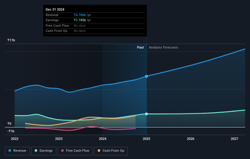250x159 pixels.
Task: Click the teal Earnings legend dot
Action: tap(36, 151)
